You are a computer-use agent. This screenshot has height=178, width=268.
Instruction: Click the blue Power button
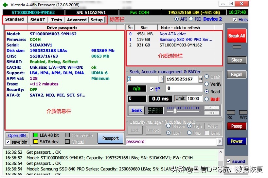tap(236, 141)
